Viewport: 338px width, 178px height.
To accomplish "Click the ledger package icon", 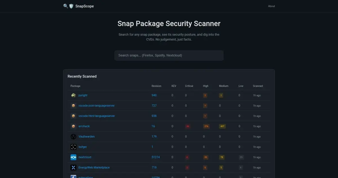I will 74,147.
